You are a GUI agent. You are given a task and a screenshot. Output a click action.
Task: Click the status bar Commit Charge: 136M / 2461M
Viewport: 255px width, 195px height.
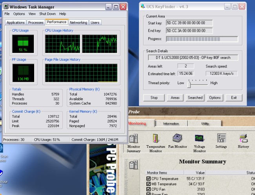pos(95,140)
